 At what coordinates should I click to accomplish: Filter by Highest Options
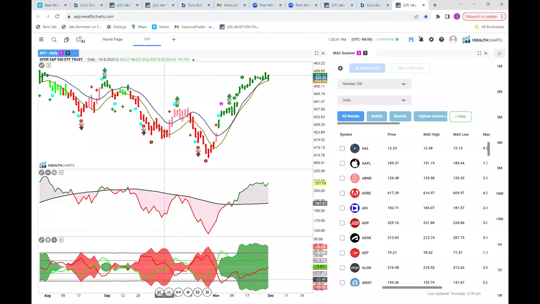pos(430,116)
